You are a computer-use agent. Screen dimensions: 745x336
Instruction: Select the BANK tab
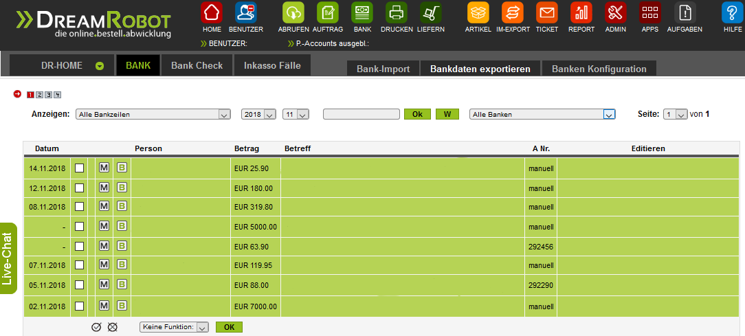click(138, 65)
